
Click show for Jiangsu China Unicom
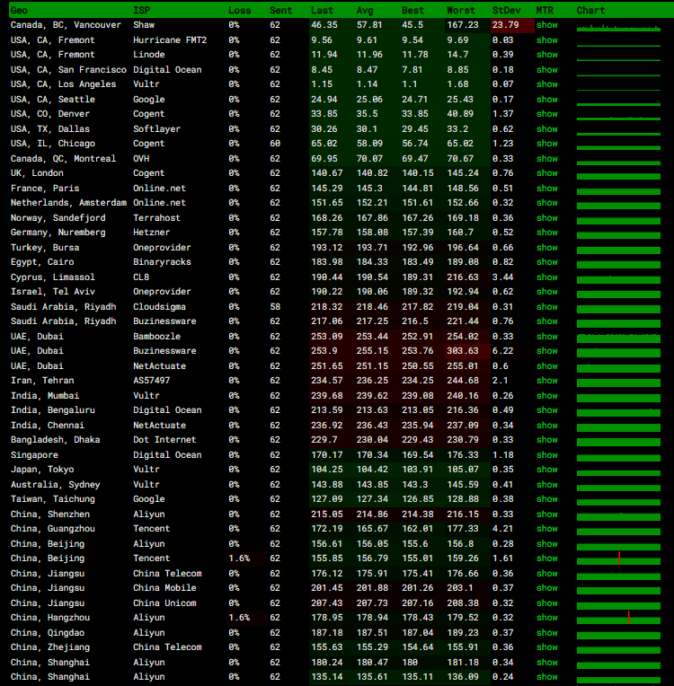547,603
